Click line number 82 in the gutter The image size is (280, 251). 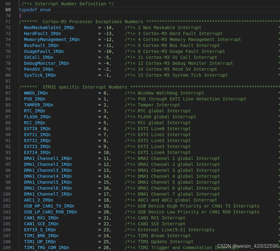[8, 87]
